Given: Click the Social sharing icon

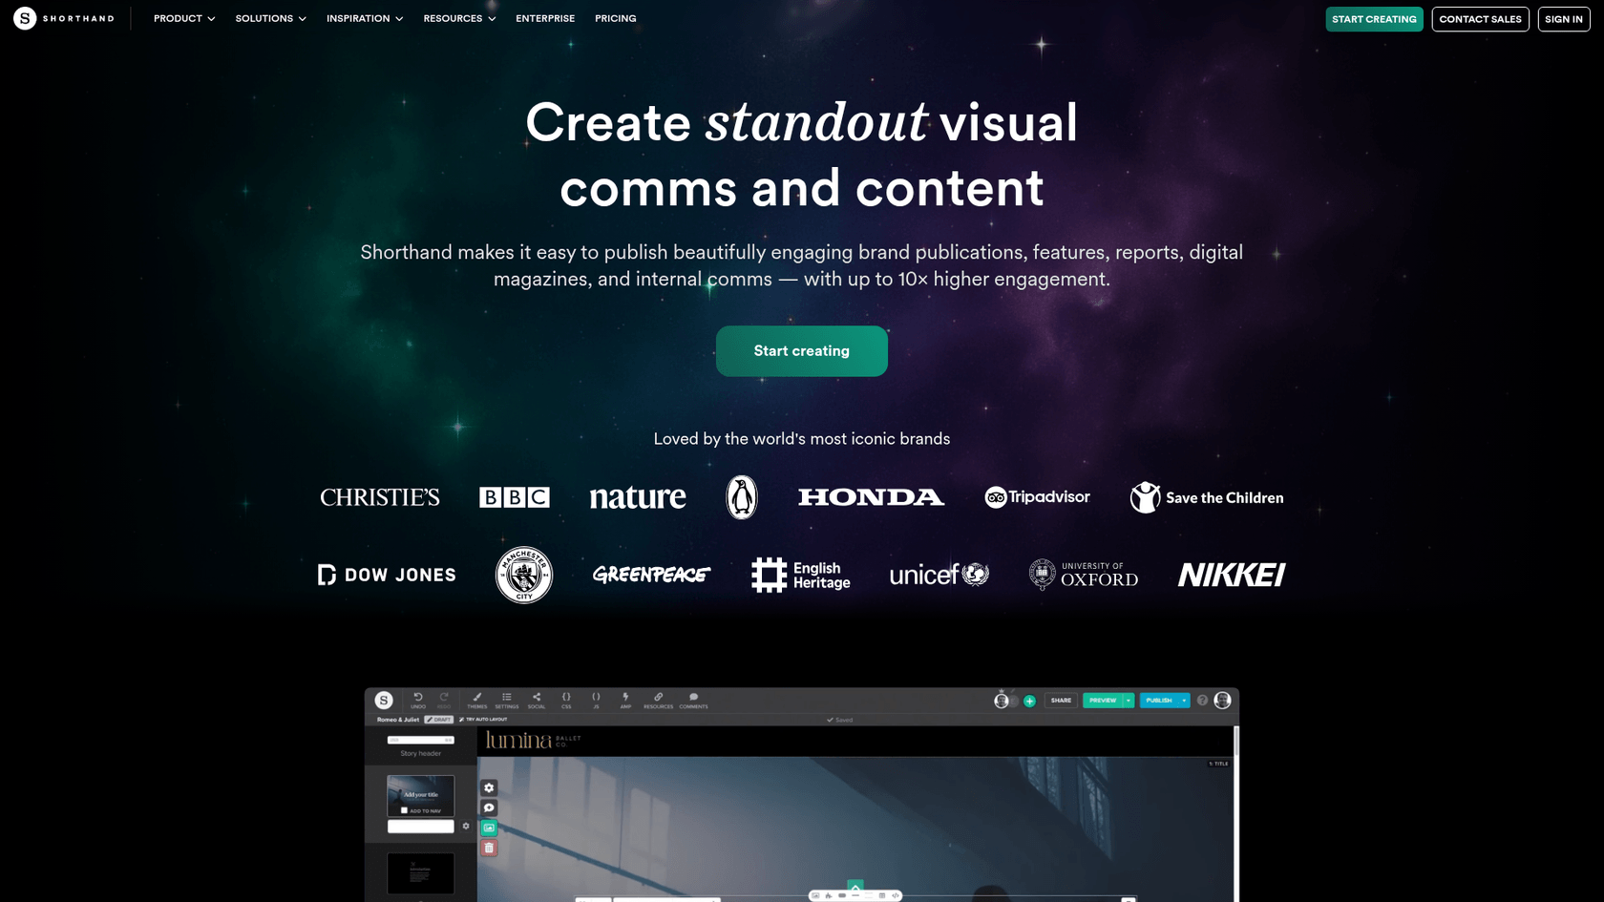Looking at the screenshot, I should [x=537, y=698].
